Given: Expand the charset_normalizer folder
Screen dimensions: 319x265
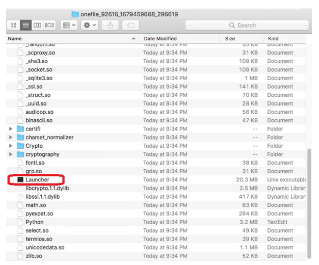Looking at the screenshot, I should (11, 138).
